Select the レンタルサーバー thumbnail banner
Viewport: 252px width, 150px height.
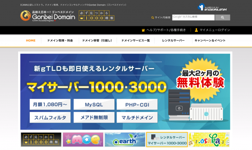pyautogui.click(x=167, y=139)
